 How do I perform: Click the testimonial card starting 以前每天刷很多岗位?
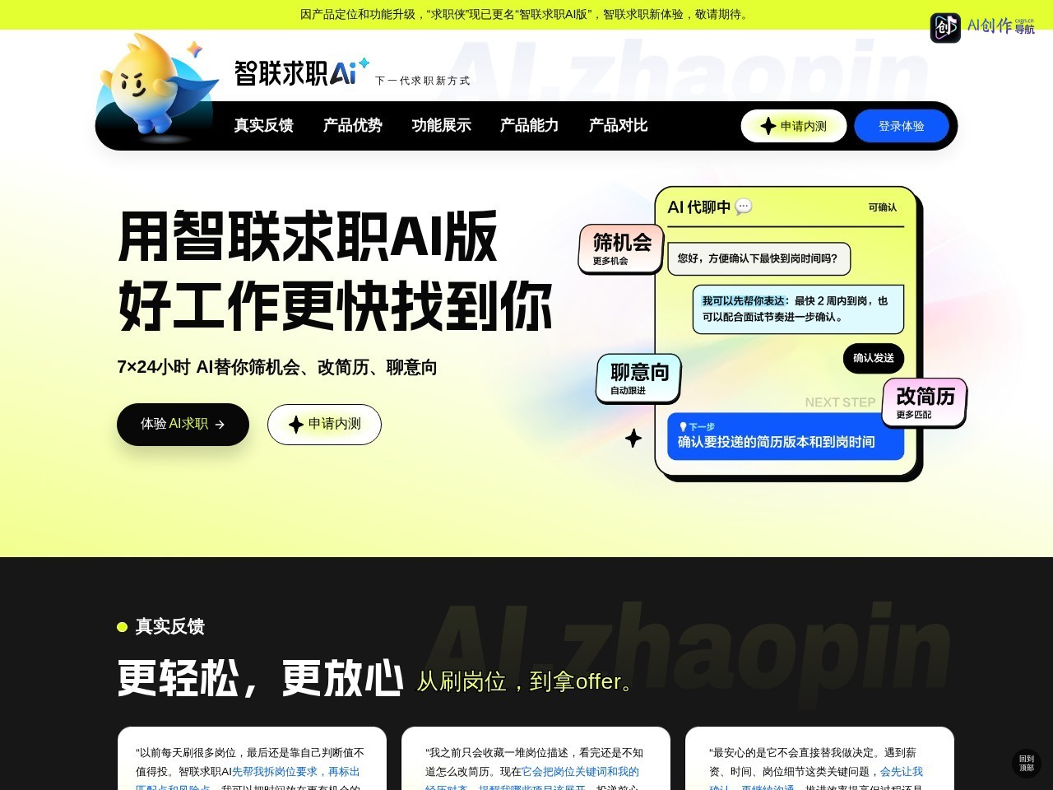tap(252, 758)
